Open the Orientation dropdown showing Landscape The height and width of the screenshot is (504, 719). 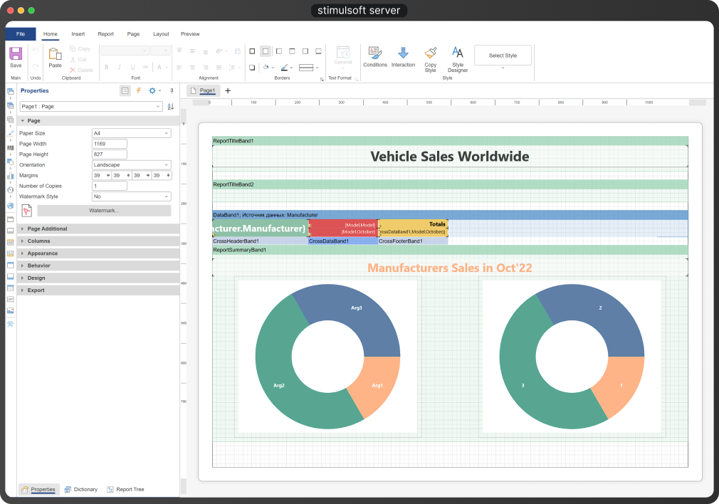131,164
